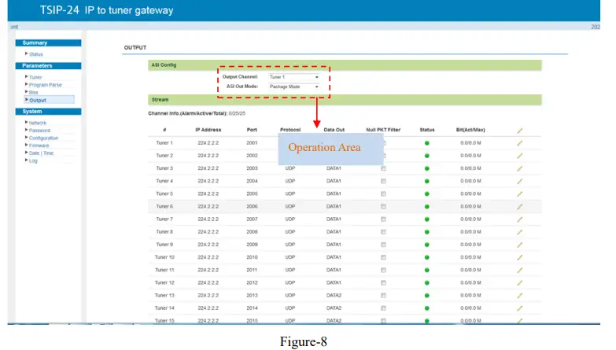Image resolution: width=616 pixels, height=350 pixels.
Task: Edit the Tuner 10 row with pencil icon
Action: [x=520, y=257]
